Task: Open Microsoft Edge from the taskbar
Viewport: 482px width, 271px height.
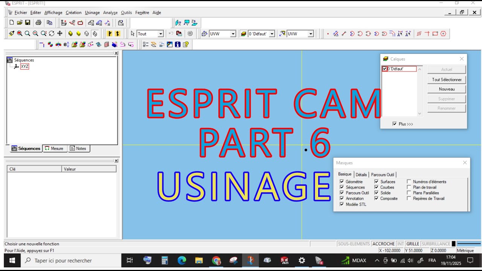Action: pos(182,260)
